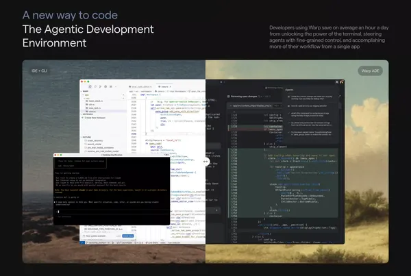This screenshot has height=276, width=411.
Task: Select the highlighted view.rs file tree row
Action: [x=103, y=112]
